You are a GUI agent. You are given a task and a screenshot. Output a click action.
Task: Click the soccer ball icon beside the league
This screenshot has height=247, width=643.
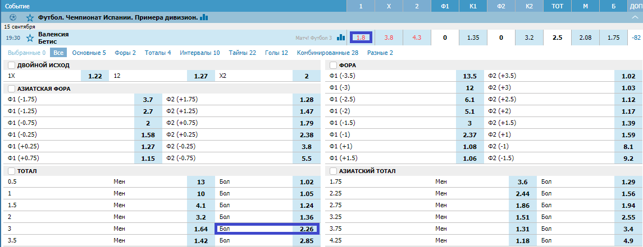[13, 17]
